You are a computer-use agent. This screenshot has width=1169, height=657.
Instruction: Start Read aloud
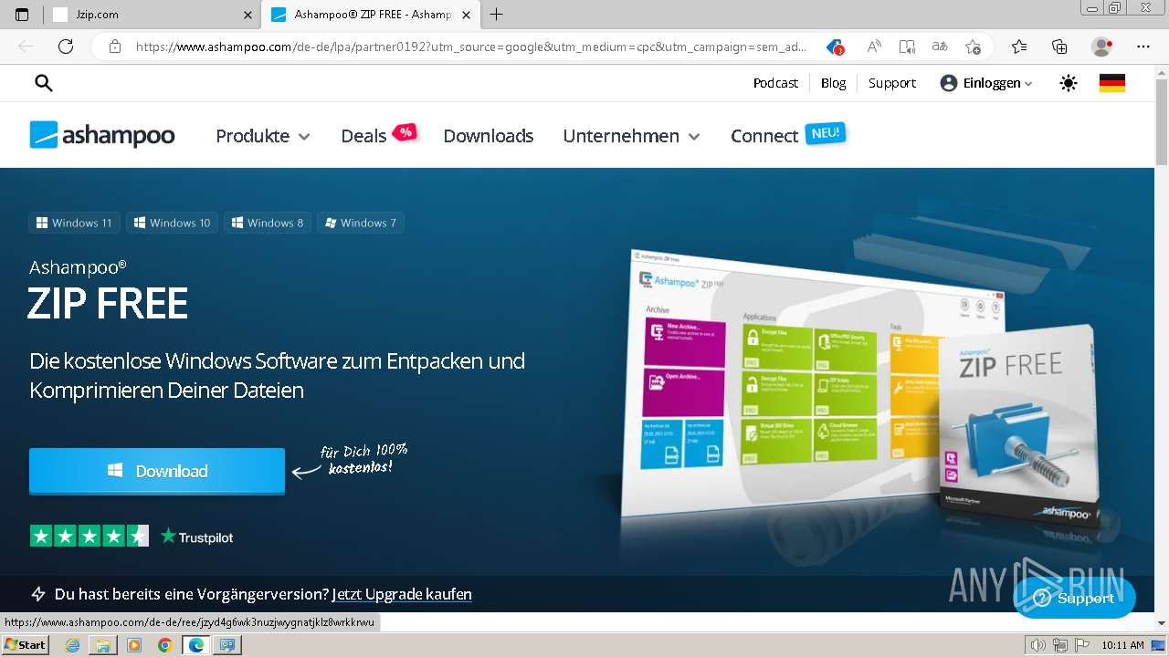point(874,47)
